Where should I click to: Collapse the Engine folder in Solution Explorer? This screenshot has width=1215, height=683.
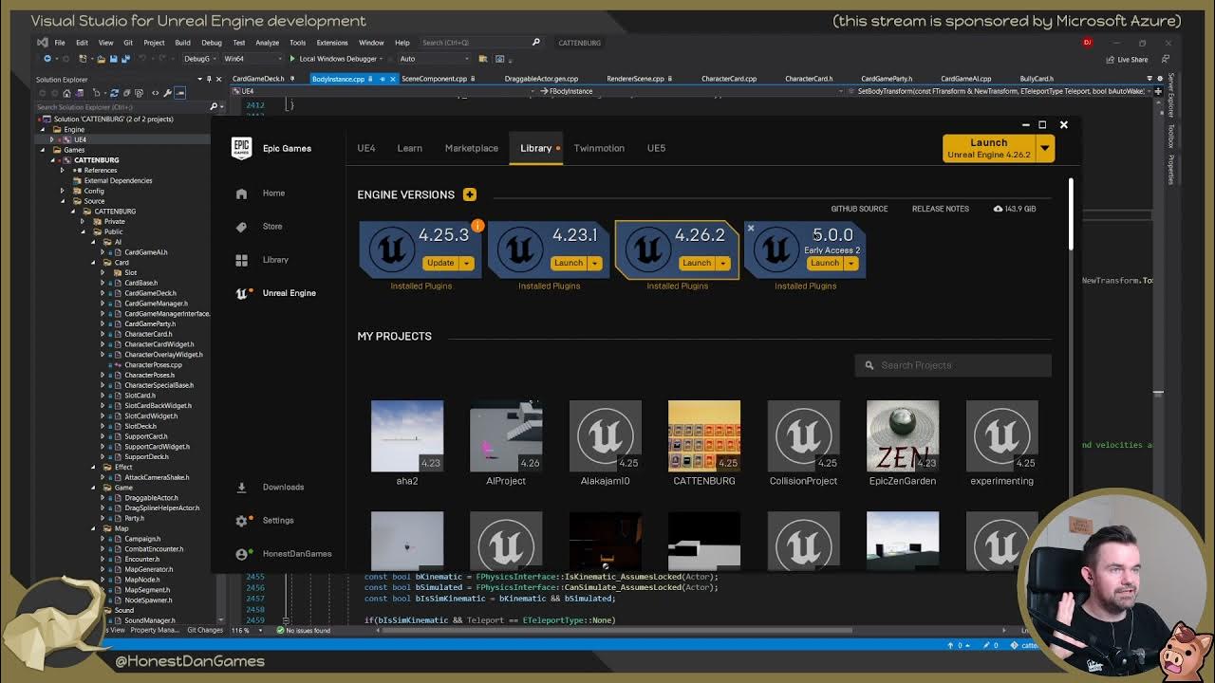click(x=43, y=130)
